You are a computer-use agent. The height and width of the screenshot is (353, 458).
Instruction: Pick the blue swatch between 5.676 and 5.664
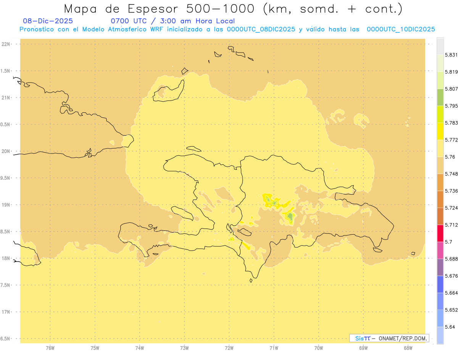point(440,284)
